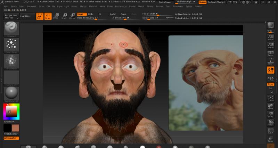Click the AAHalf zoom button
Viewport: 278px width, 148px height.
click(x=271, y=46)
